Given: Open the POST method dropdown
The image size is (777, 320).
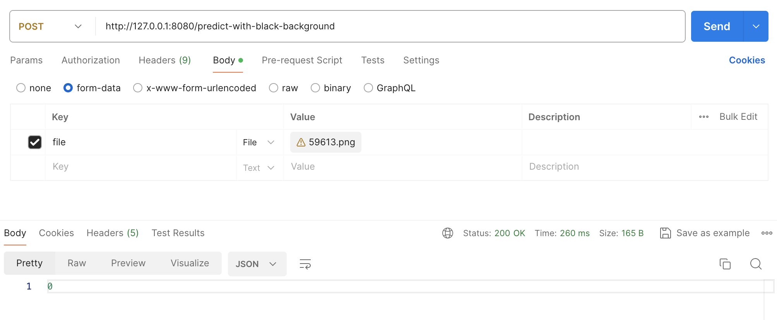Looking at the screenshot, I should (x=50, y=26).
